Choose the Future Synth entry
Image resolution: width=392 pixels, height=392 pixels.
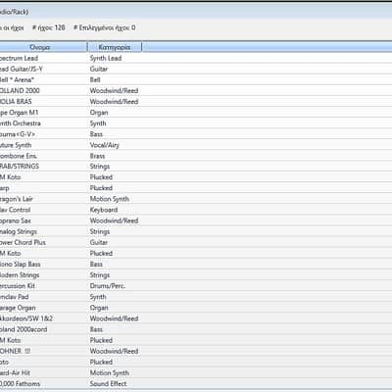(196, 145)
